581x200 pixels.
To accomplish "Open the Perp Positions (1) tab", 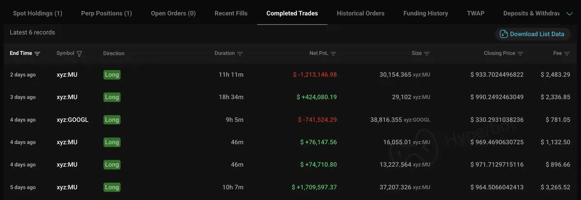I will pyautogui.click(x=107, y=13).
